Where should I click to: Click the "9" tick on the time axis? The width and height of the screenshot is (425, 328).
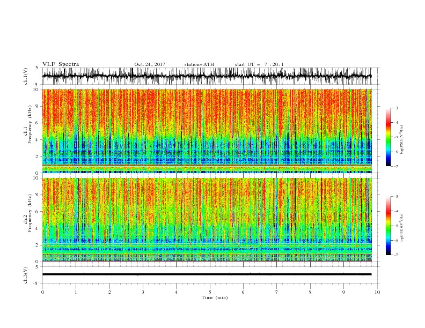click(343, 292)
